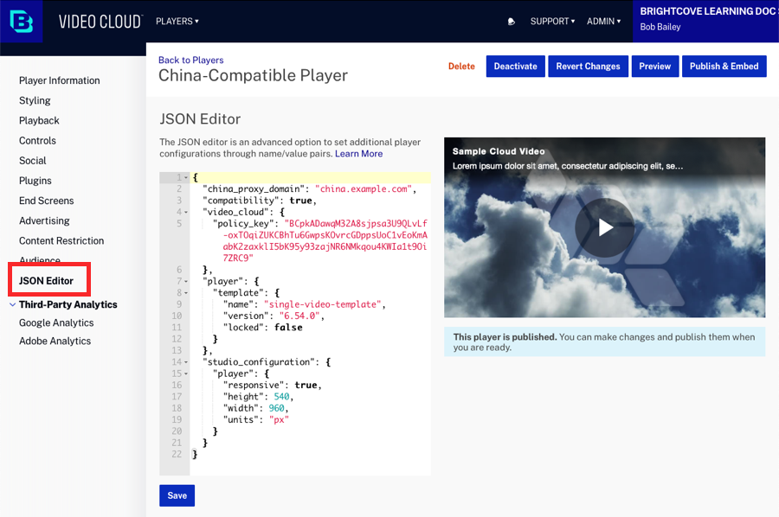
Task: Click the Brightcove logo icon
Action: click(19, 20)
